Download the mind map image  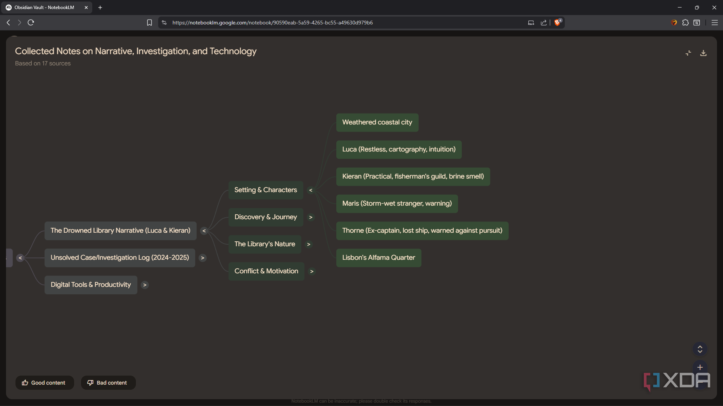(x=703, y=53)
